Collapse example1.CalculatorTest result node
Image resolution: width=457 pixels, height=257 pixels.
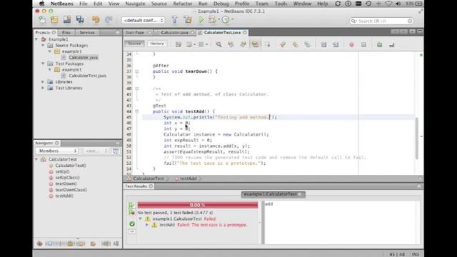pyautogui.click(x=140, y=219)
